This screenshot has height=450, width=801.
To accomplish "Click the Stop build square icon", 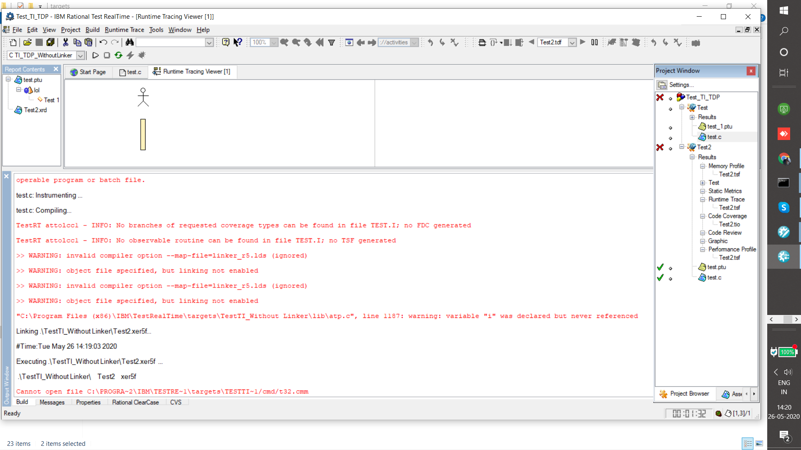I will pos(107,55).
